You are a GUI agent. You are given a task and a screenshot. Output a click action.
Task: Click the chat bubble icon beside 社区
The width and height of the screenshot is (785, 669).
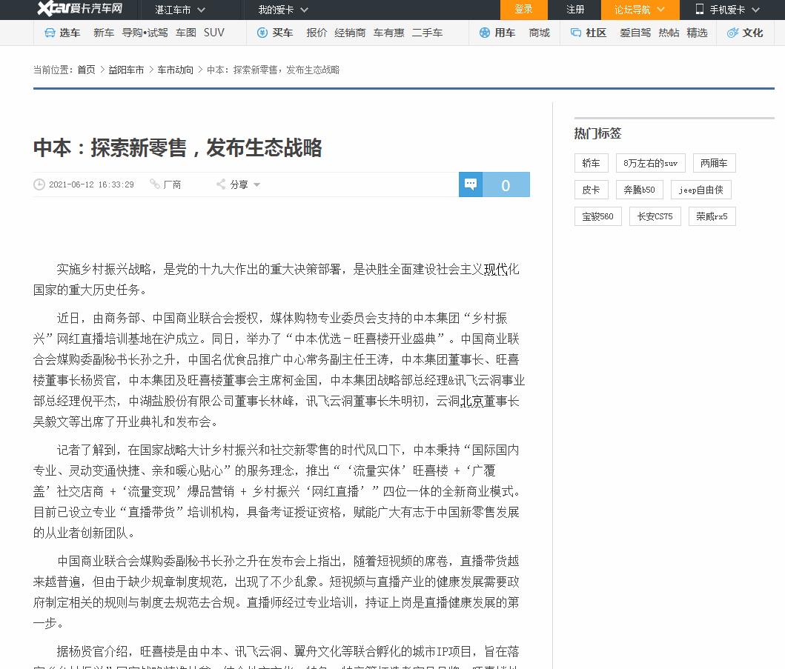click(x=576, y=33)
